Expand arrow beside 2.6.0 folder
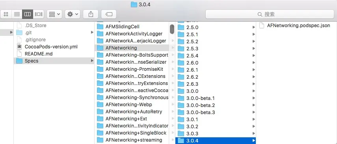337x144 pixels. click(x=254, y=63)
